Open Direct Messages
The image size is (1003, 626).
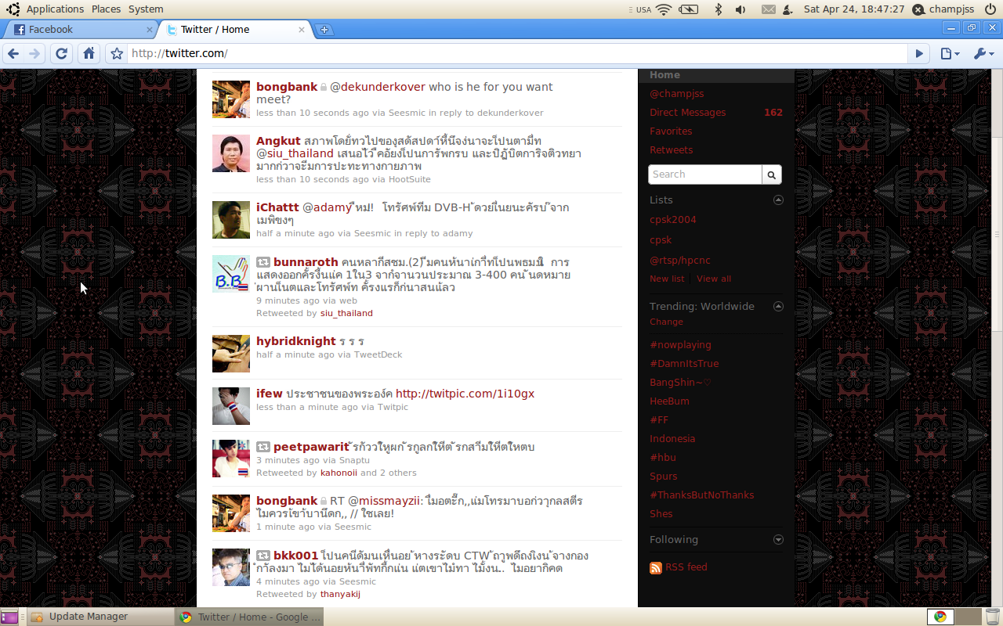687,112
